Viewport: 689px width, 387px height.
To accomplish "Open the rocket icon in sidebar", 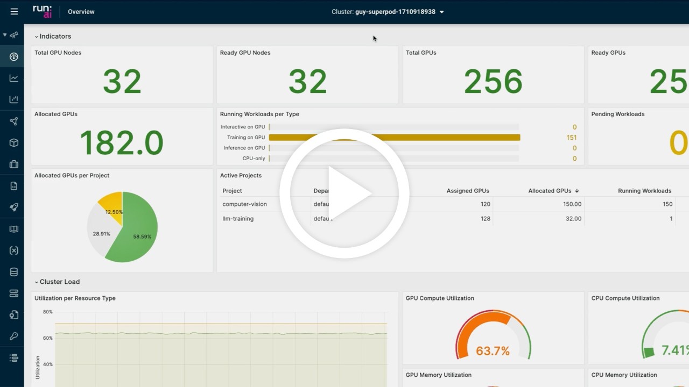I will [x=14, y=207].
